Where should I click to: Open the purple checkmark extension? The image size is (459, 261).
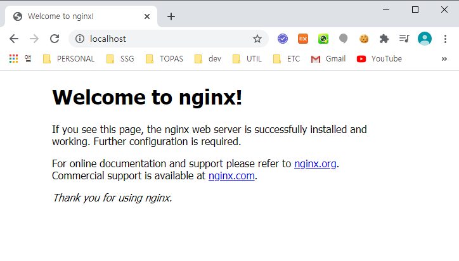click(x=283, y=39)
